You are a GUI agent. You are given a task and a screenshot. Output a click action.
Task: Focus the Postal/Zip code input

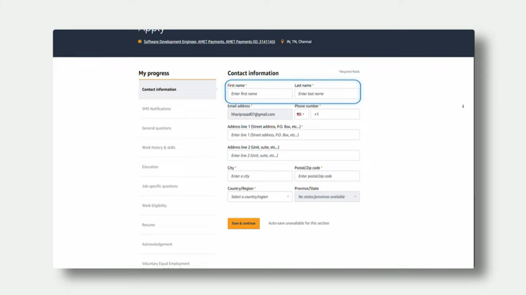coord(327,176)
